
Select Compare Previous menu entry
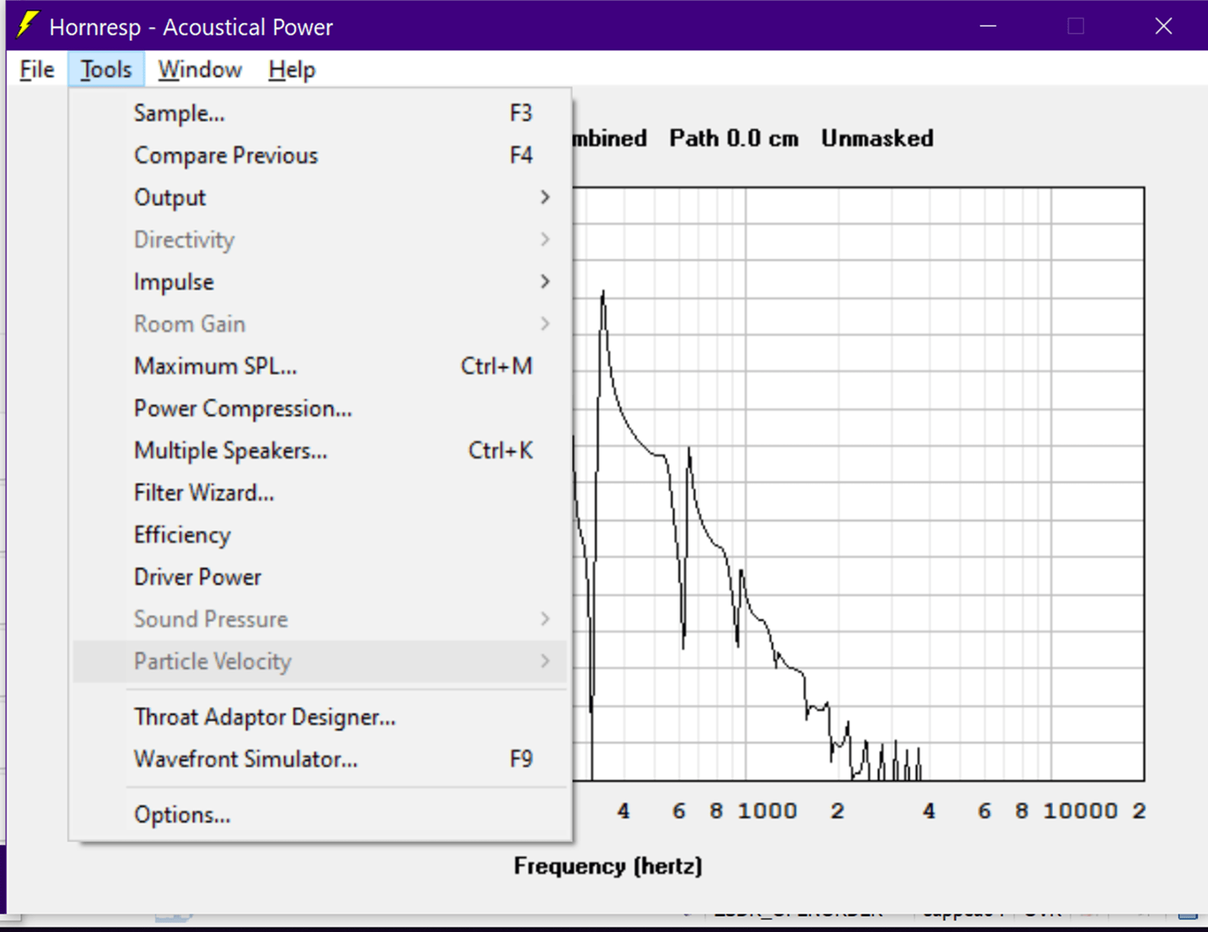[x=320, y=155]
